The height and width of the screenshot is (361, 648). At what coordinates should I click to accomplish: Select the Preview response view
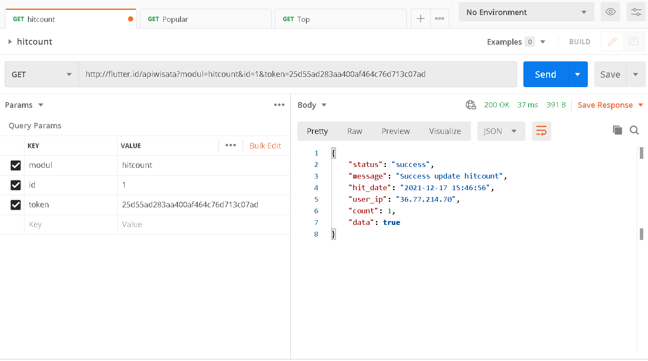[396, 131]
